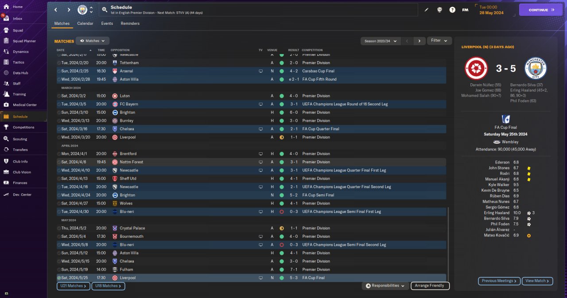This screenshot has width=567, height=298.
Task: Click the yellow card beside John Stones
Action: pos(528,168)
